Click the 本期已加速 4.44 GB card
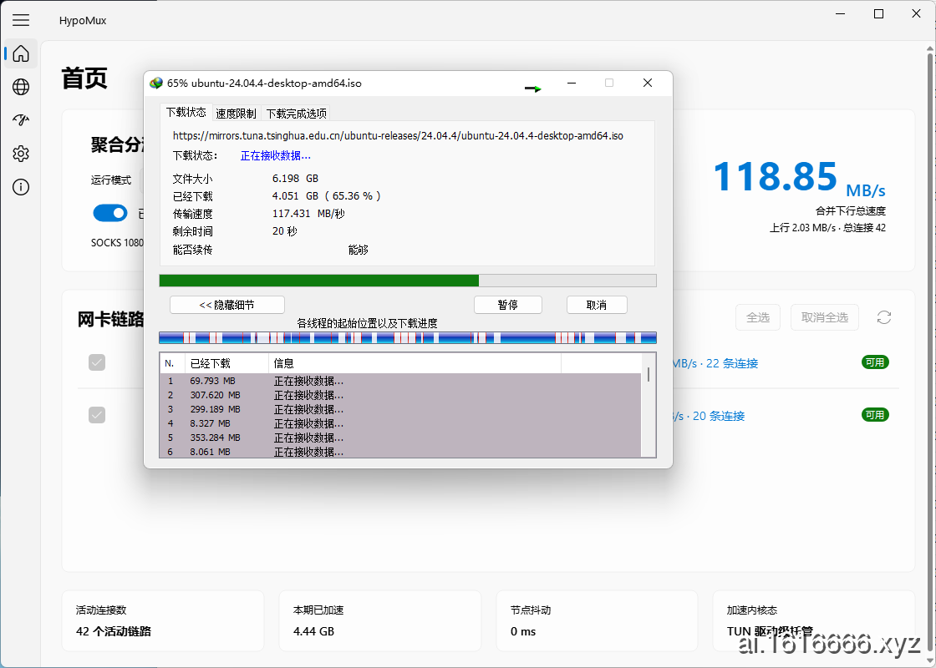This screenshot has height=668, width=936. tap(380, 621)
